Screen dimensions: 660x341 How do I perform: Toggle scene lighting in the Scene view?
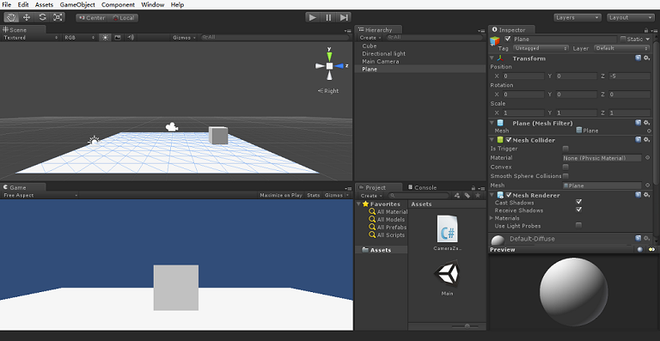(105, 38)
